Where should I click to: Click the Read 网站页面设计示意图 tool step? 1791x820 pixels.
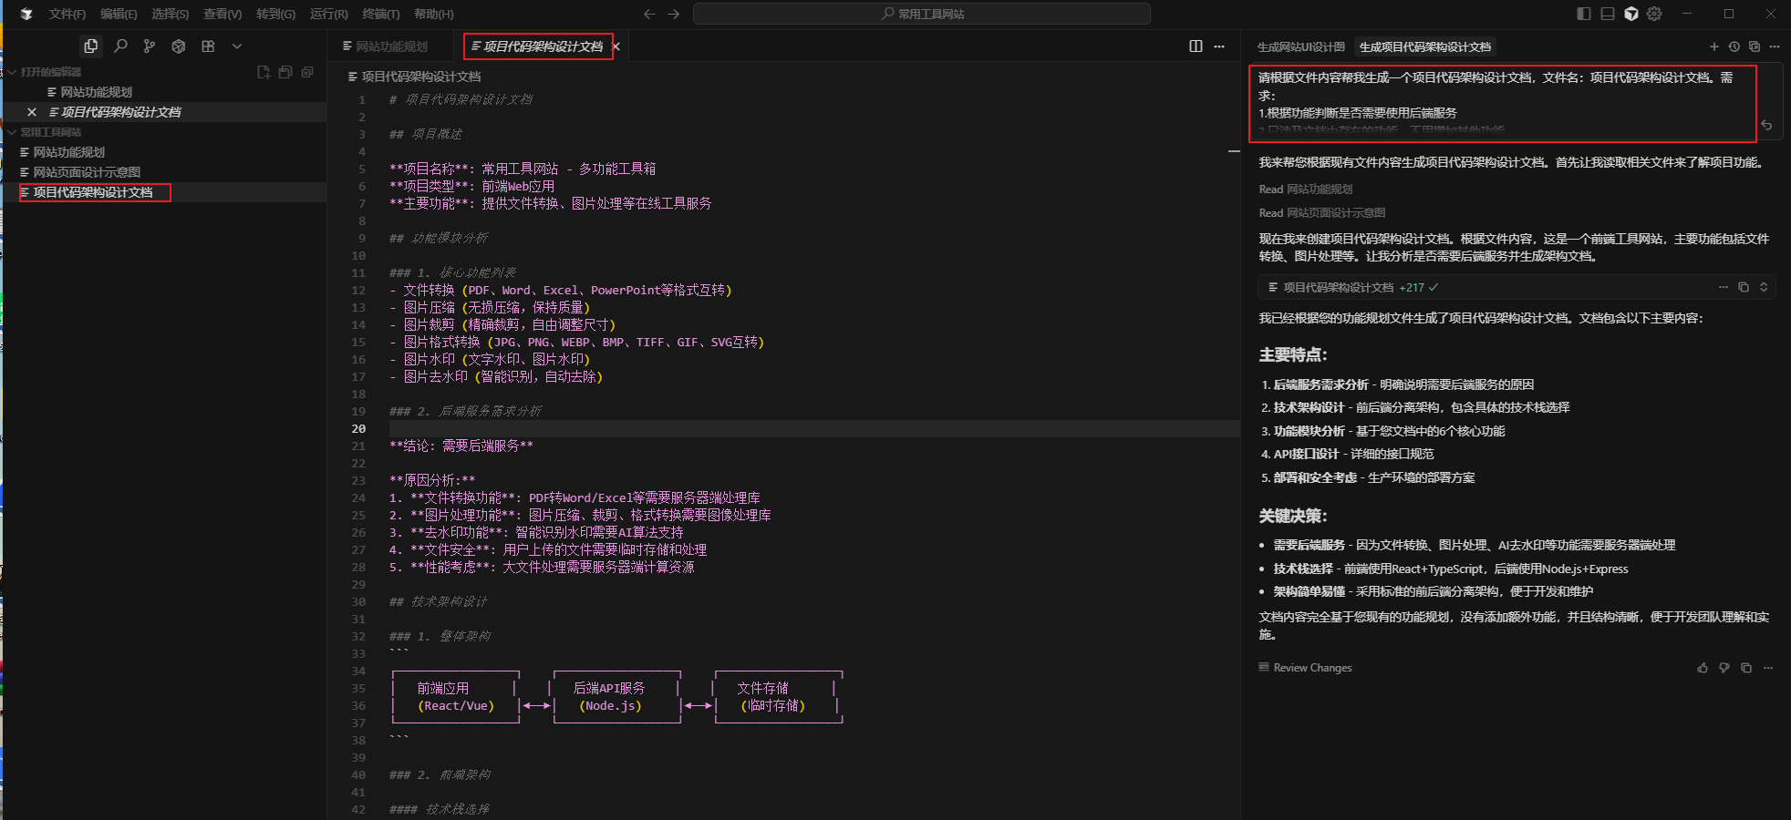(1322, 213)
